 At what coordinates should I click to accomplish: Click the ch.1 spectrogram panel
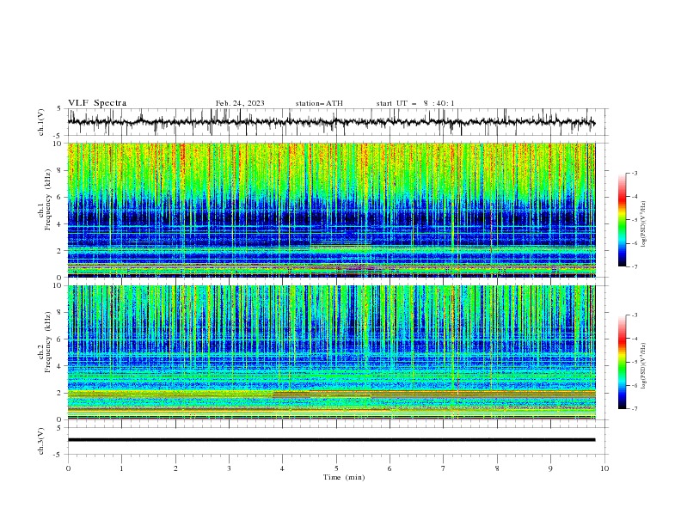[331, 210]
